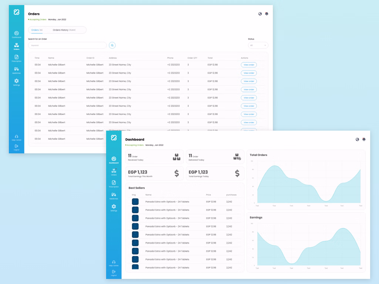Image resolution: width=379 pixels, height=284 pixels.
Task: Open Dashboard from the Orders window sidebar
Action: [16, 34]
